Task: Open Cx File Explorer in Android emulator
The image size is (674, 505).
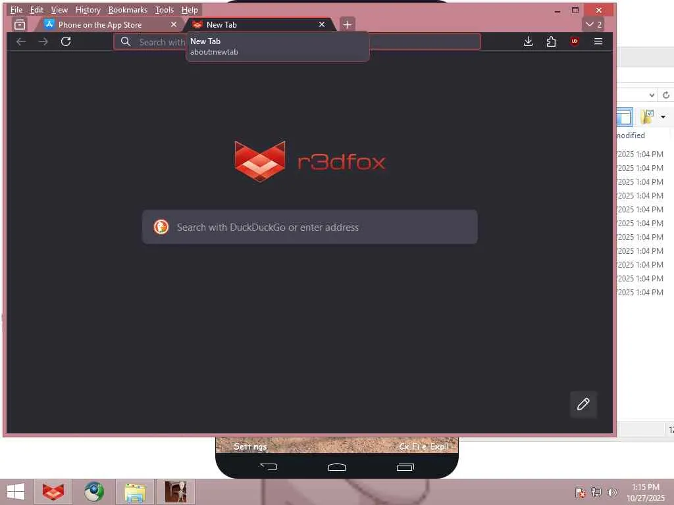Action: 424,446
